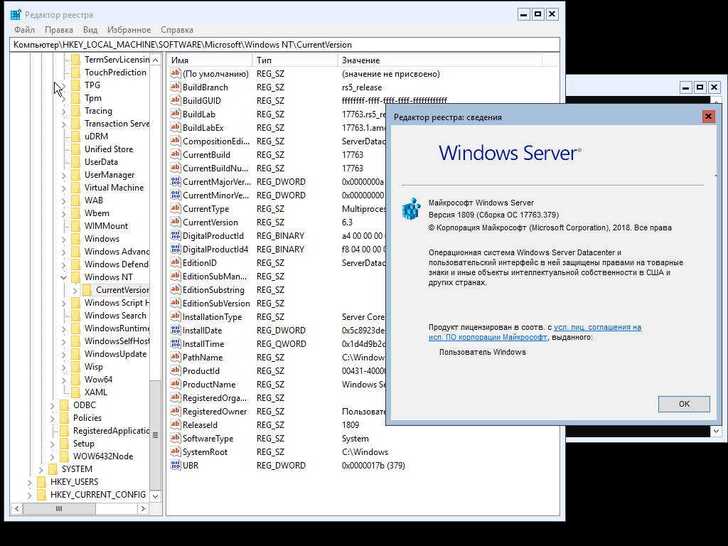Click the tree horizontal scrollbar left arrow

click(x=17, y=509)
